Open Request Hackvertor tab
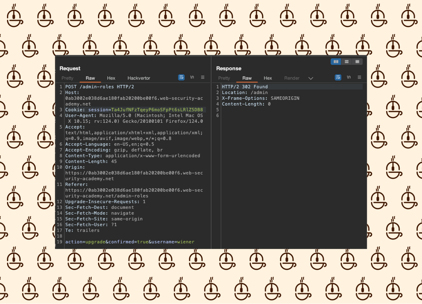The width and height of the screenshot is (422, 304). 139,78
